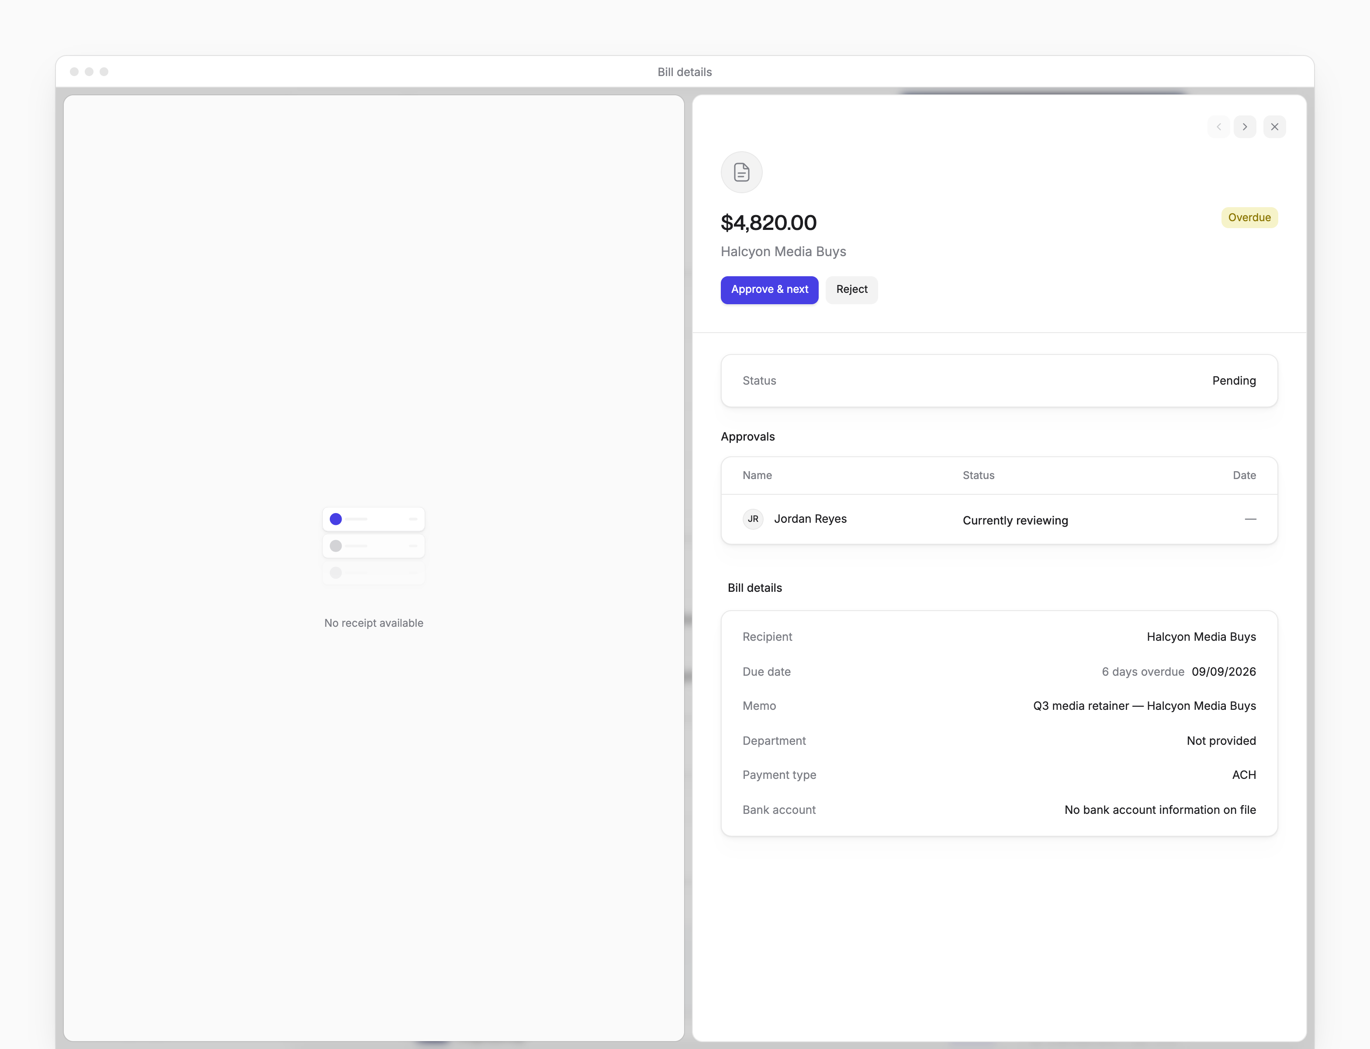Image resolution: width=1370 pixels, height=1049 pixels.
Task: Click the Halcyon Media Buys vendor name under amount
Action: pyautogui.click(x=783, y=252)
